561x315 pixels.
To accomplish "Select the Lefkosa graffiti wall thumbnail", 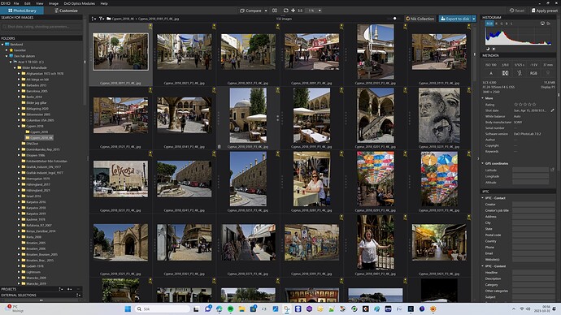I will click(x=120, y=179).
